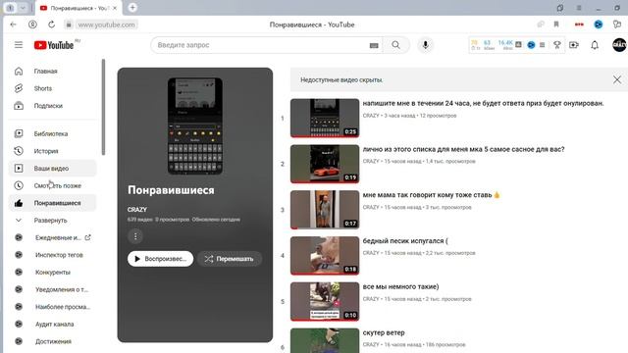
Task: Click the blue extension icon in browser toolbar
Action: point(598,25)
